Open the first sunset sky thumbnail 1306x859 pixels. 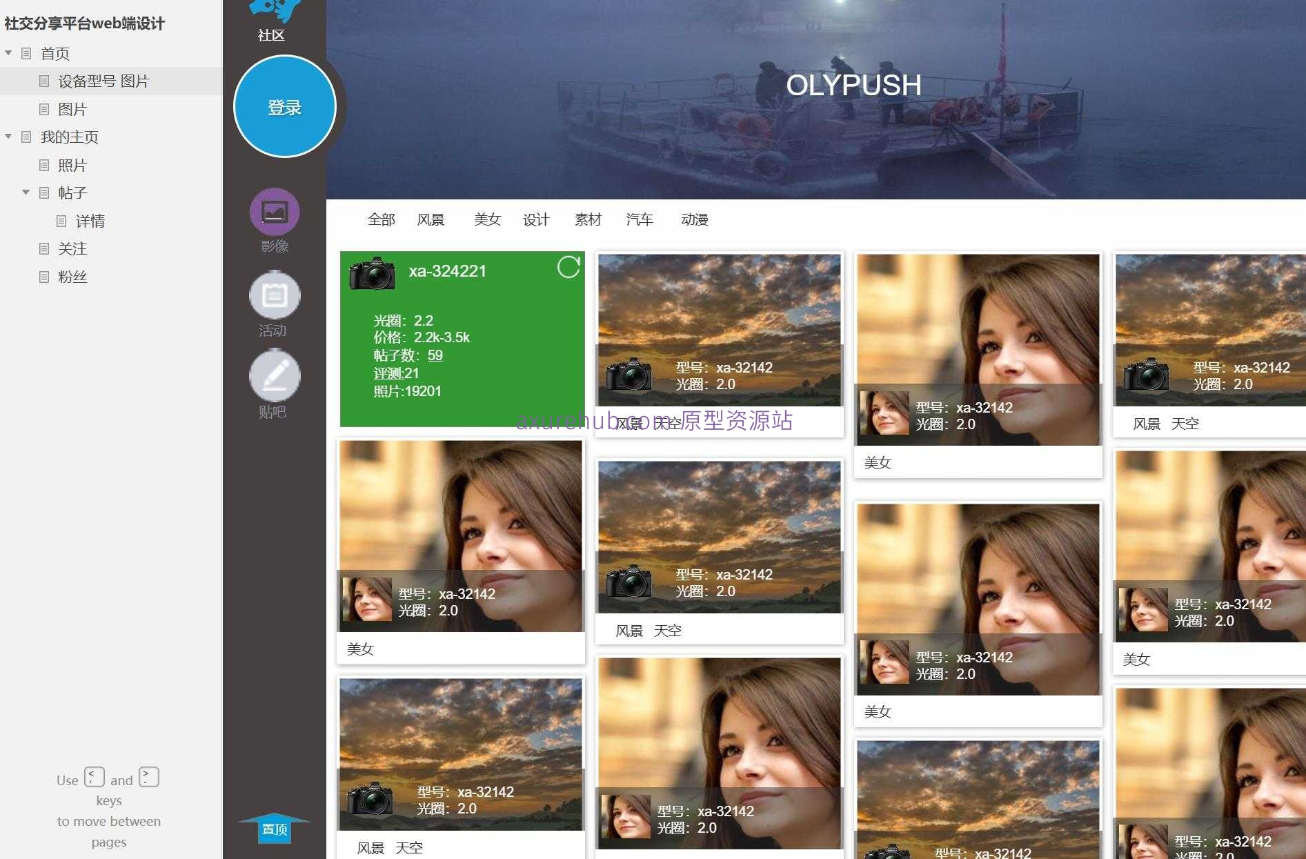click(719, 304)
